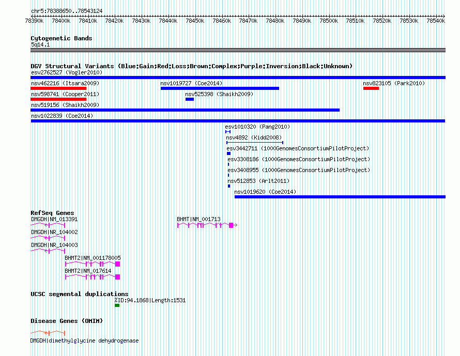Select the nsv525398 (Shaikh2009) small blue bar
This screenshot has width=460, height=356.
click(x=190, y=99)
